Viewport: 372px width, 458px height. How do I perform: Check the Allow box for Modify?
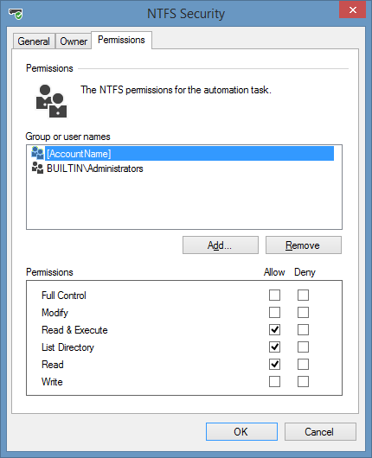coord(274,312)
